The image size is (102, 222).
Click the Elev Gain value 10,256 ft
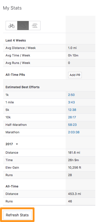click(75, 168)
